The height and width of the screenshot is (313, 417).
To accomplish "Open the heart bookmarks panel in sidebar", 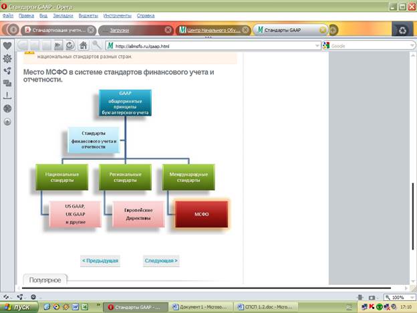I will (x=7, y=46).
